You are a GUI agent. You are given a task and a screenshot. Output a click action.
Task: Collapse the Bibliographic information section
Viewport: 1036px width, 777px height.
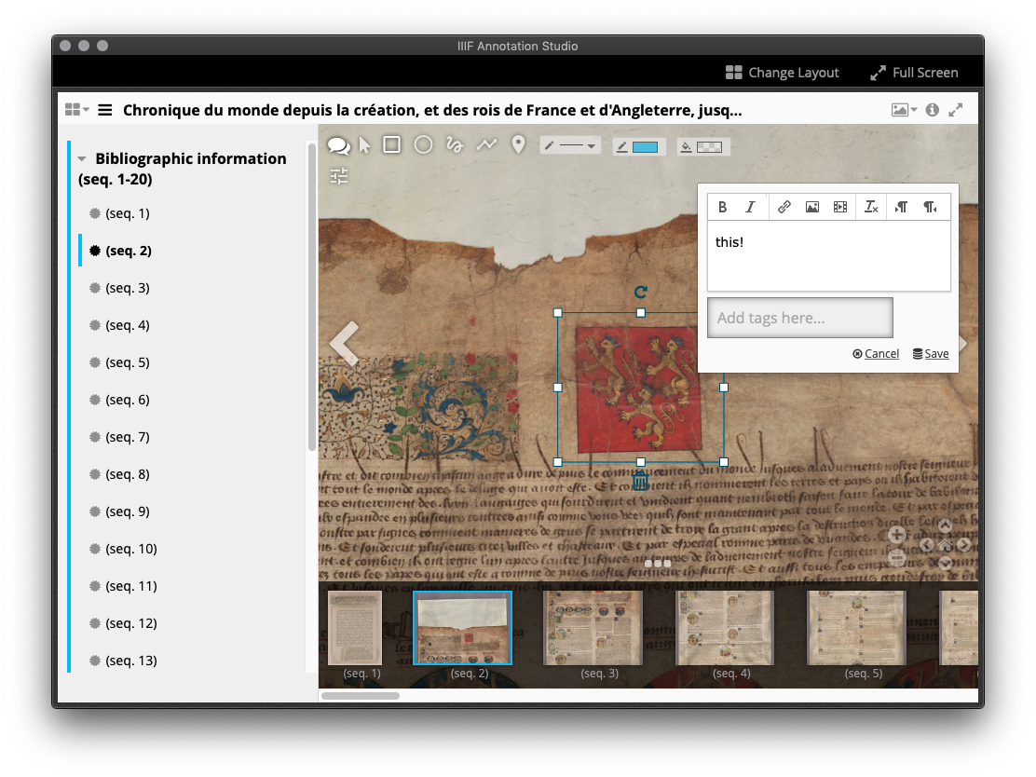[82, 159]
